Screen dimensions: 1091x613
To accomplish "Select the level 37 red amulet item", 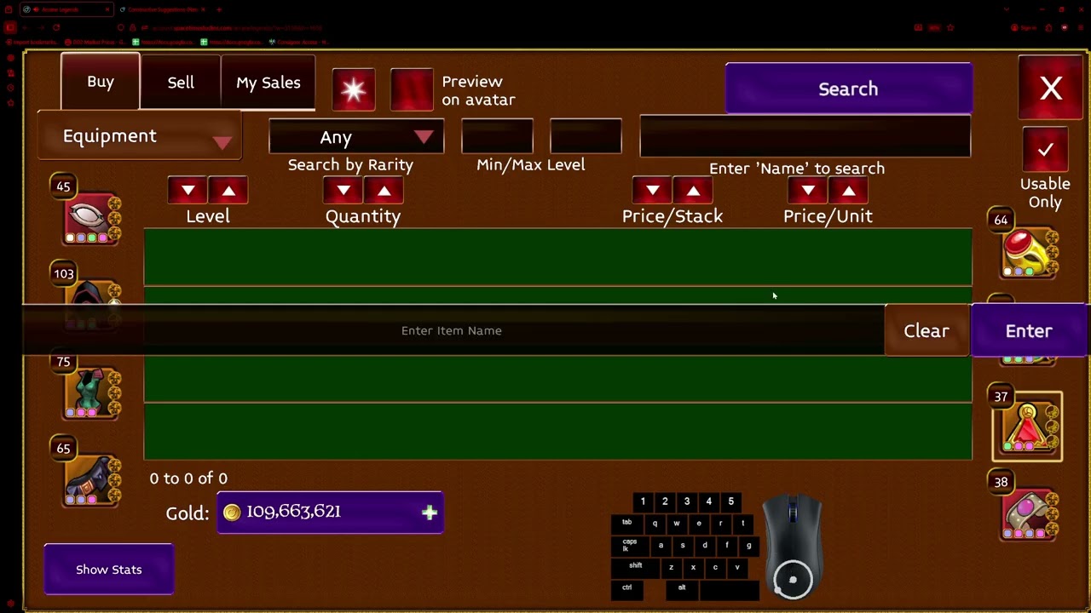I will click(x=1028, y=426).
